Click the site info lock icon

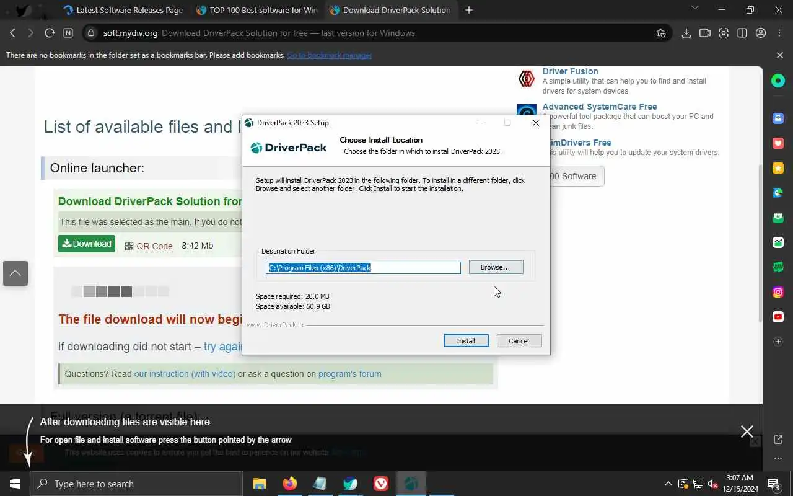point(92,33)
